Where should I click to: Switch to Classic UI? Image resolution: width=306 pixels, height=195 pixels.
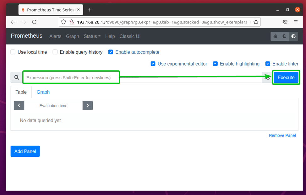130,36
